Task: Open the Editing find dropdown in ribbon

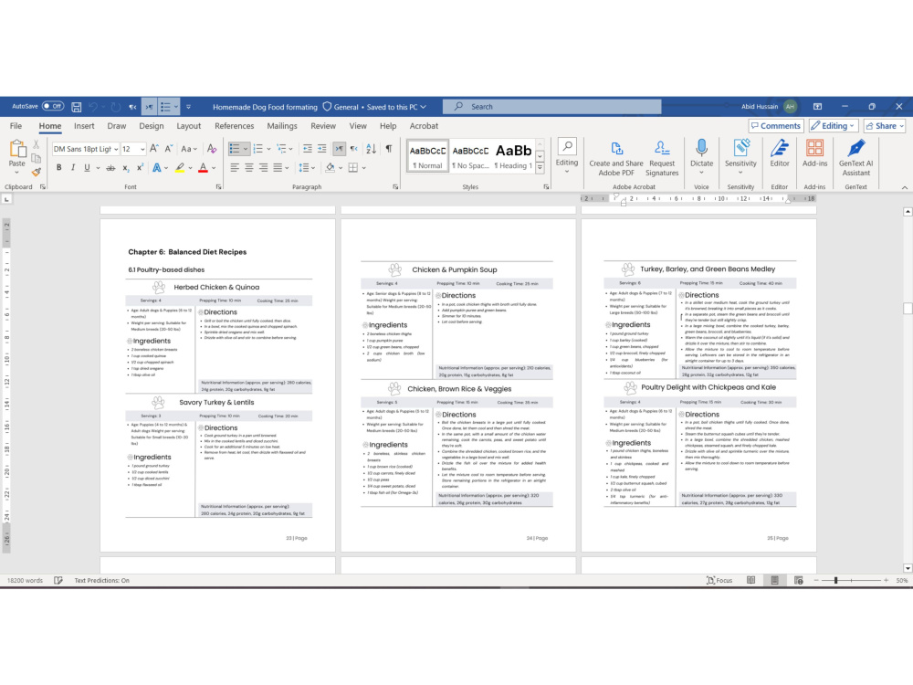Action: tap(567, 155)
